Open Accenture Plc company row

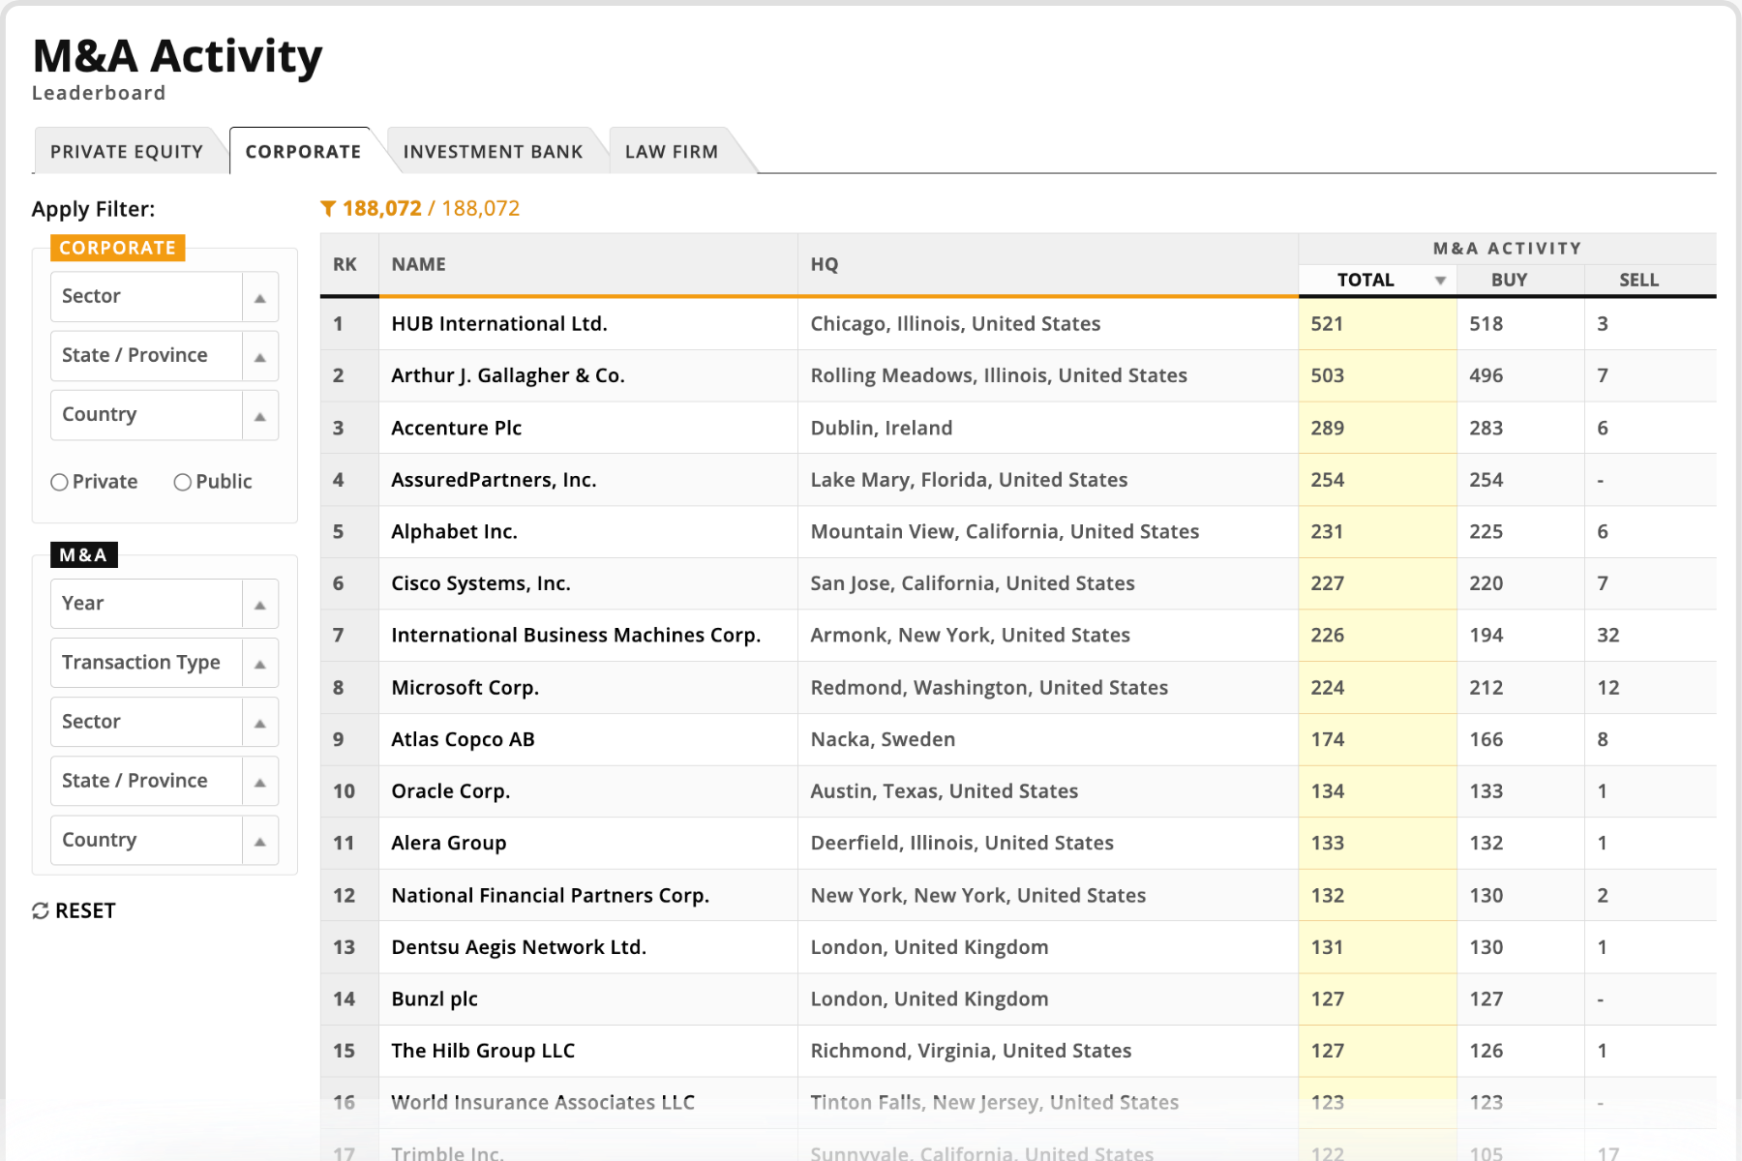[x=456, y=429]
